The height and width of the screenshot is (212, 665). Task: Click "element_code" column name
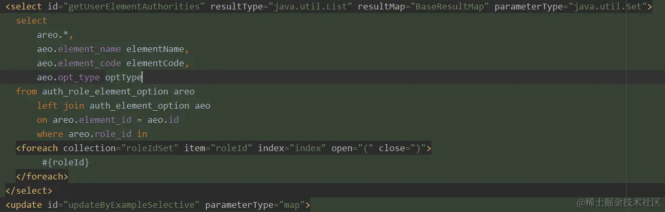[x=89, y=63]
